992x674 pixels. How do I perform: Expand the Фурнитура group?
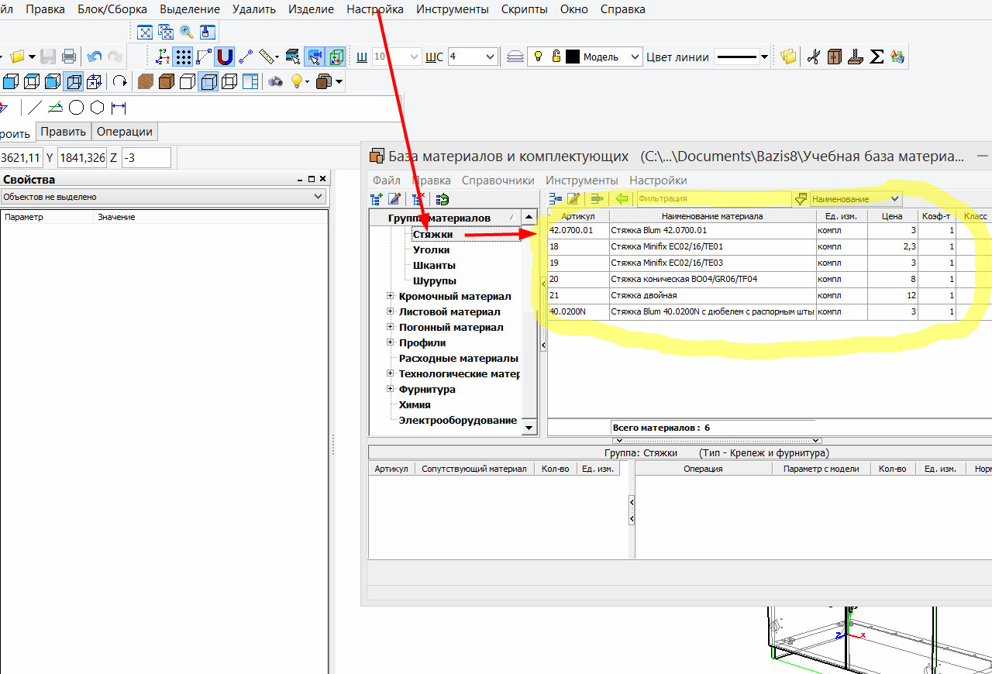tap(391, 389)
